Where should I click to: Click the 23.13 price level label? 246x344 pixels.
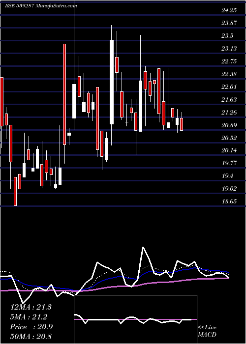coord(229,49)
